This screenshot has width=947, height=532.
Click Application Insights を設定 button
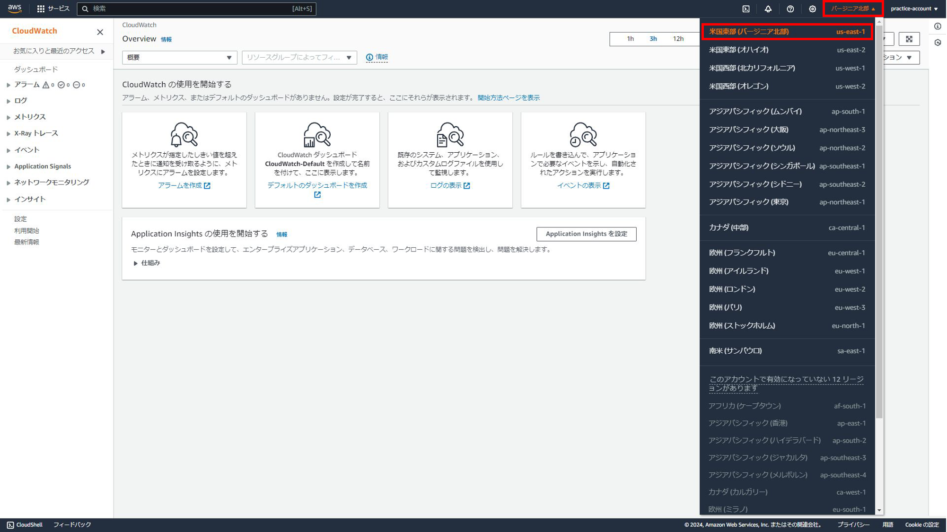[586, 234]
